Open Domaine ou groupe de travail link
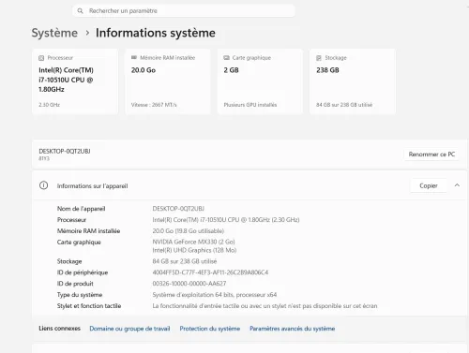The width and height of the screenshot is (469, 353). tap(129, 329)
